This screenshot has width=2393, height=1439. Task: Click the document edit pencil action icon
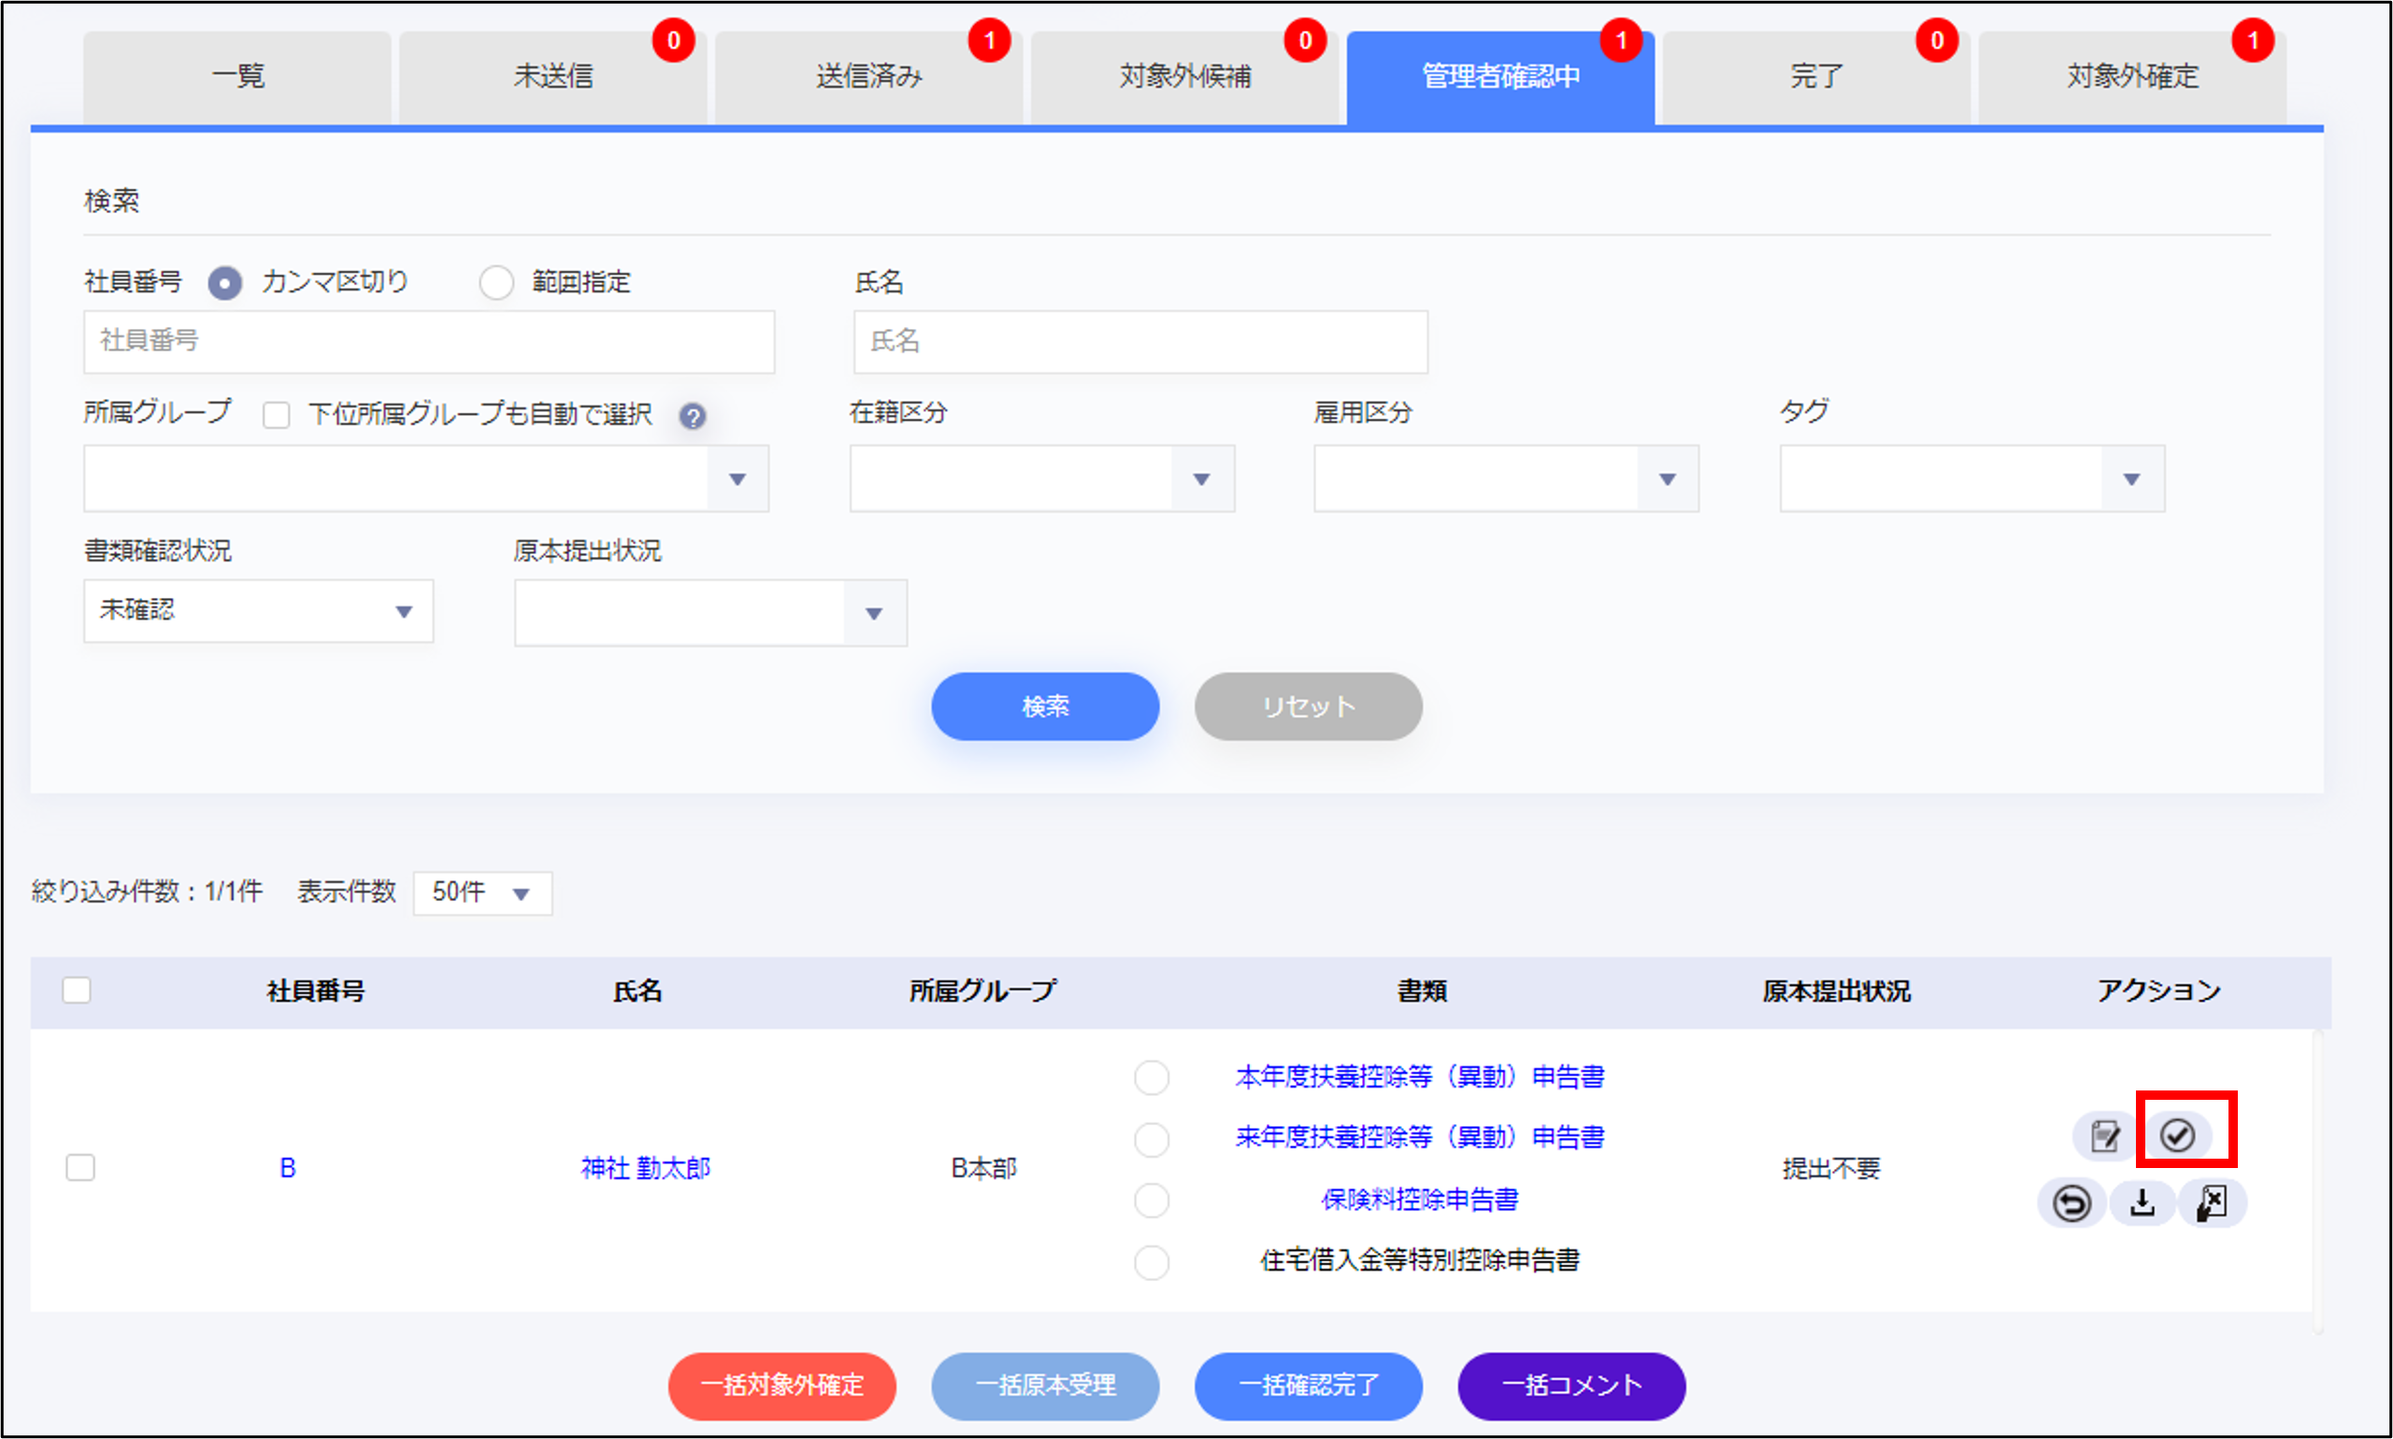(2104, 1135)
